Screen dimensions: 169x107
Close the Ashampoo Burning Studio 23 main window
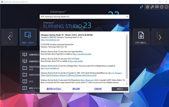pos(166,2)
